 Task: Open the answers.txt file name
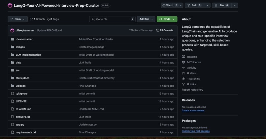click(23, 117)
